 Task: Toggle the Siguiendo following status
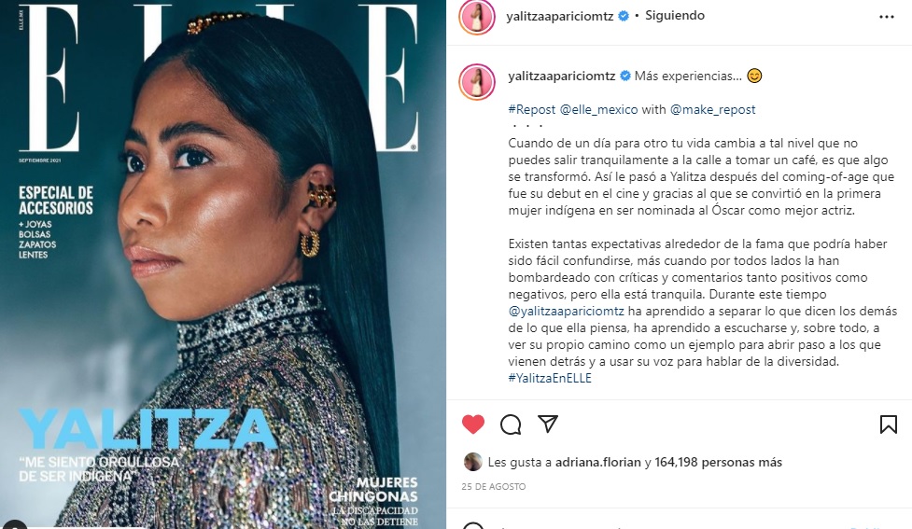pyautogui.click(x=675, y=16)
